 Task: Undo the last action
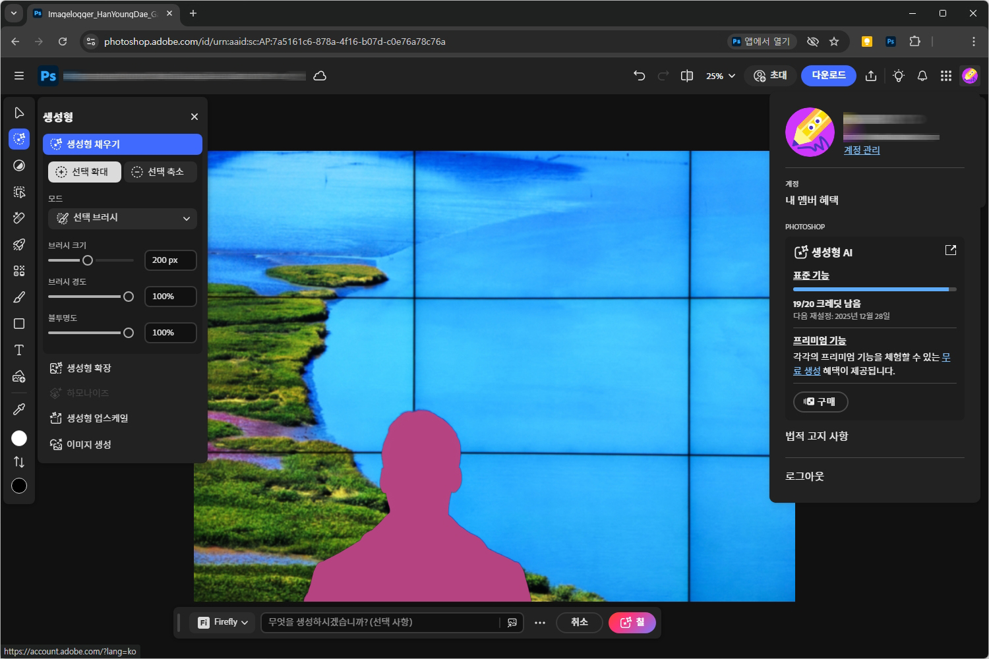639,76
